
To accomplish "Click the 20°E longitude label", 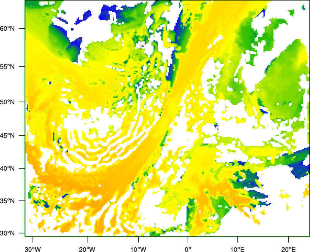I will [x=288, y=249].
